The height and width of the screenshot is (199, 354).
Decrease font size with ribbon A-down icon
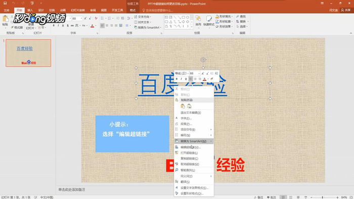pos(90,18)
